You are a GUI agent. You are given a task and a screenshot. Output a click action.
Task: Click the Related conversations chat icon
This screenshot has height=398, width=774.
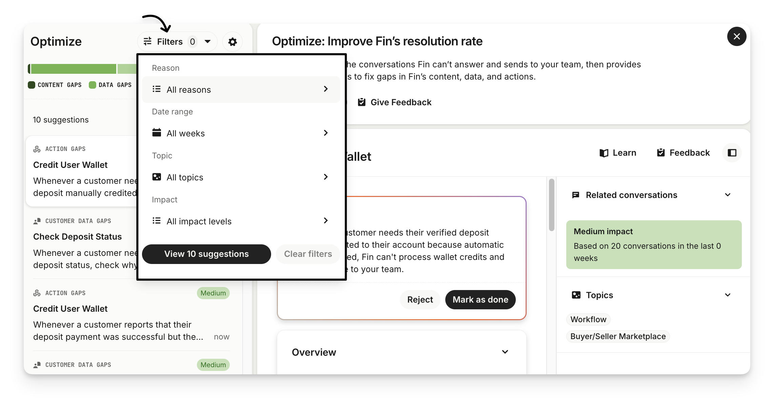click(575, 195)
